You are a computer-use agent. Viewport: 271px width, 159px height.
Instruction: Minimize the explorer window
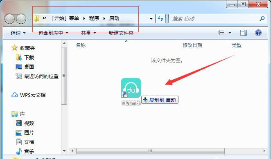pos(232,4)
